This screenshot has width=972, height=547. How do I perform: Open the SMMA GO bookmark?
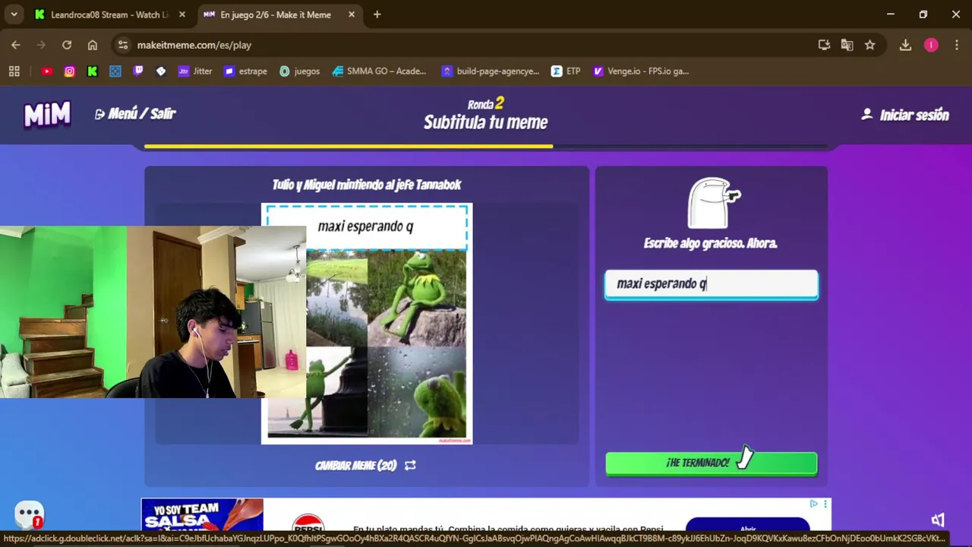point(380,71)
